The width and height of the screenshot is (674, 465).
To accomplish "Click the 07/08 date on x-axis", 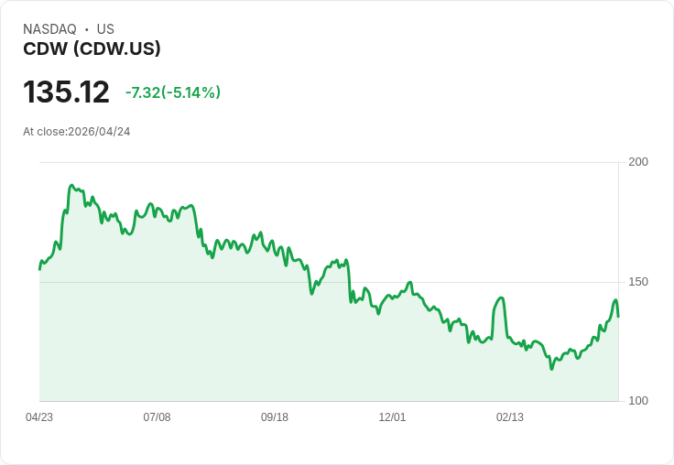I will coord(157,417).
